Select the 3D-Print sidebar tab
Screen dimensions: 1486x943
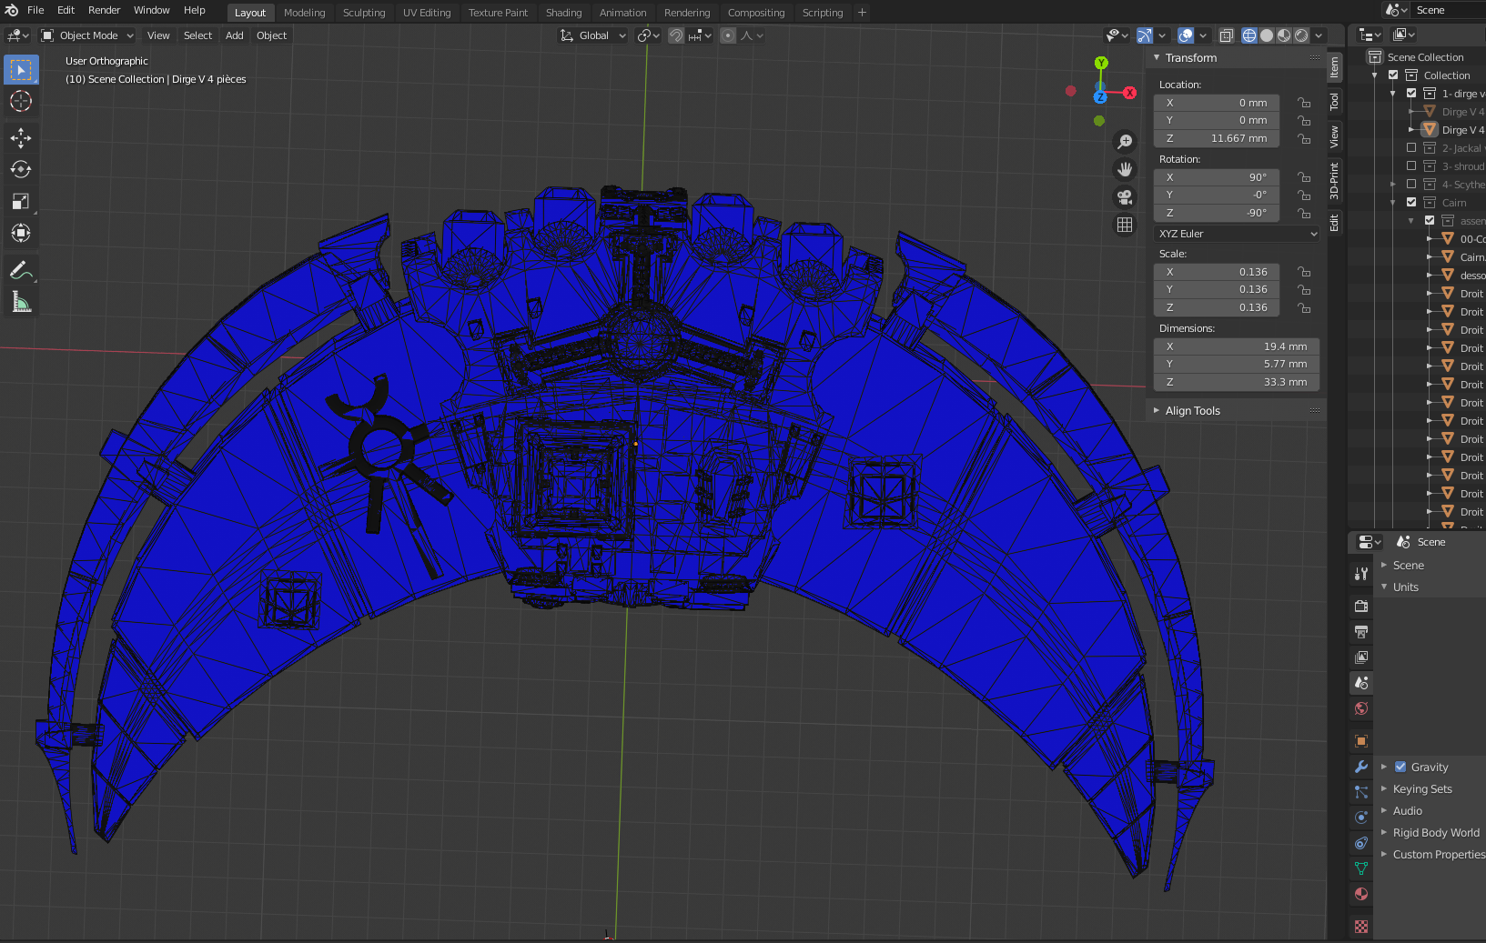coord(1334,180)
